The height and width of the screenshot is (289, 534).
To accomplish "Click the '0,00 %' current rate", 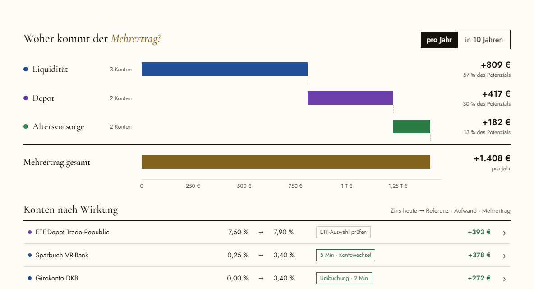I will tap(238, 278).
